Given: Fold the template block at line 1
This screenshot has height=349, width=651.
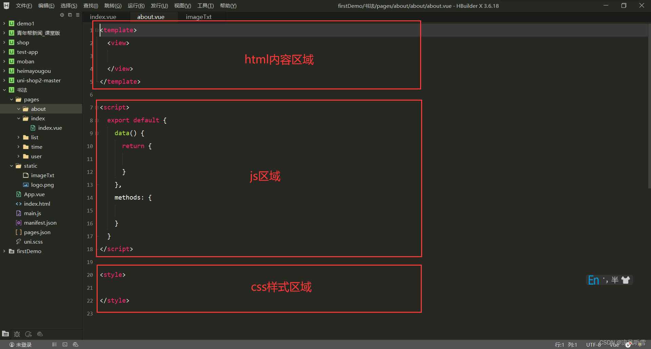Looking at the screenshot, I should [x=97, y=30].
